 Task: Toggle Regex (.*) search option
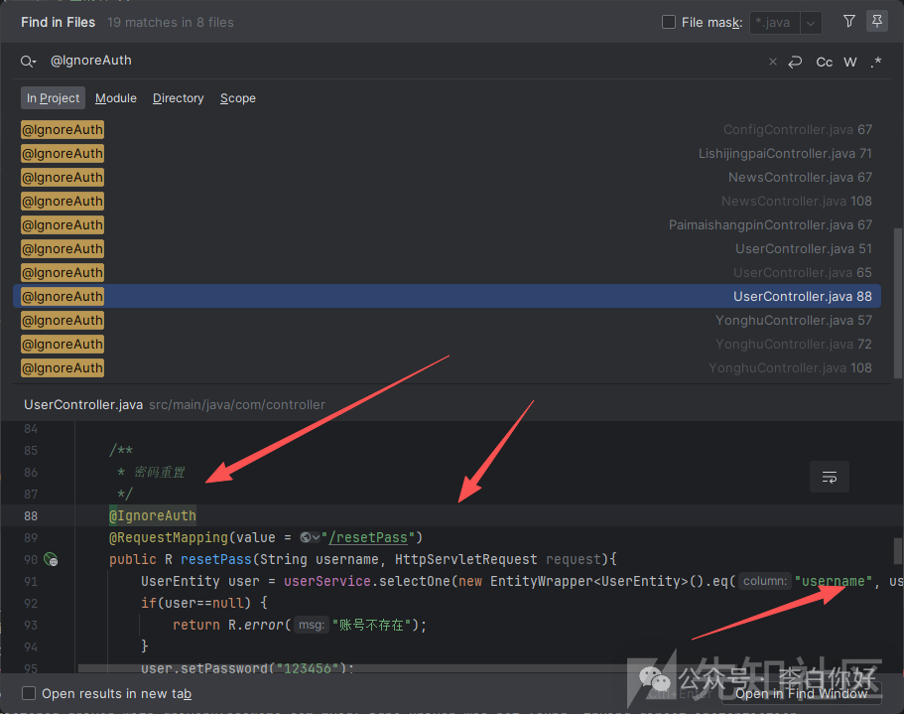pyautogui.click(x=875, y=62)
